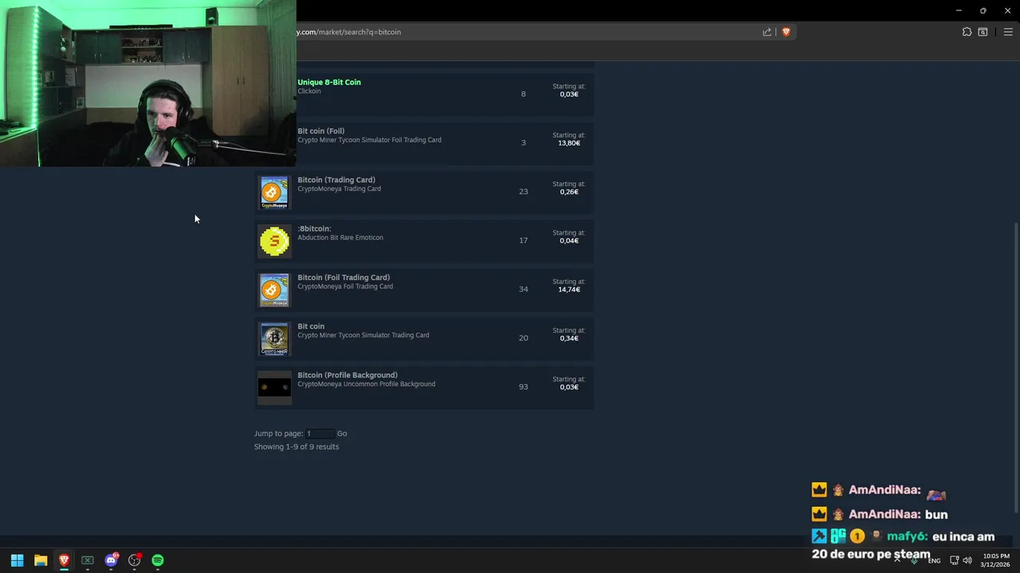The height and width of the screenshot is (573, 1020).
Task: Click the 'Clickcoin' game name text
Action: point(309,92)
